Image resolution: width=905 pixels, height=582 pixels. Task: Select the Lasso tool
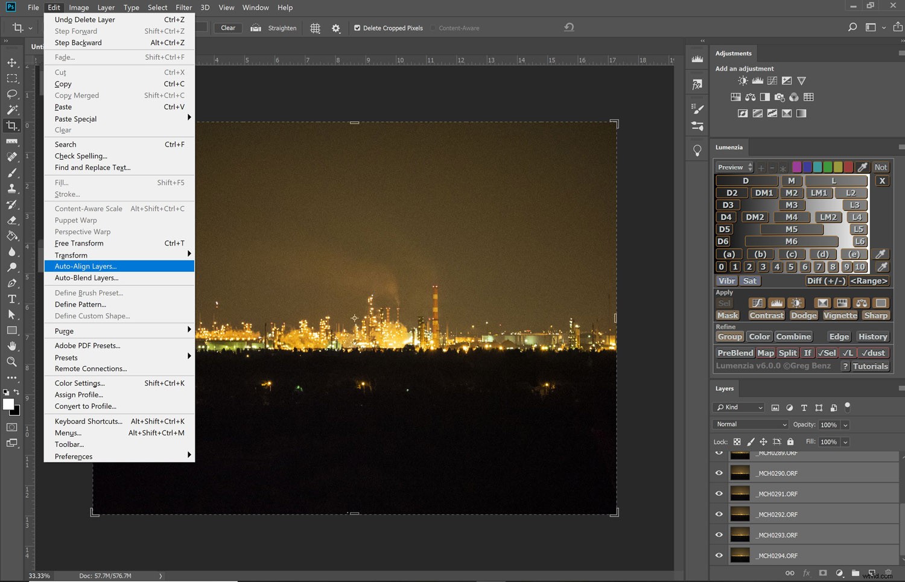(12, 94)
